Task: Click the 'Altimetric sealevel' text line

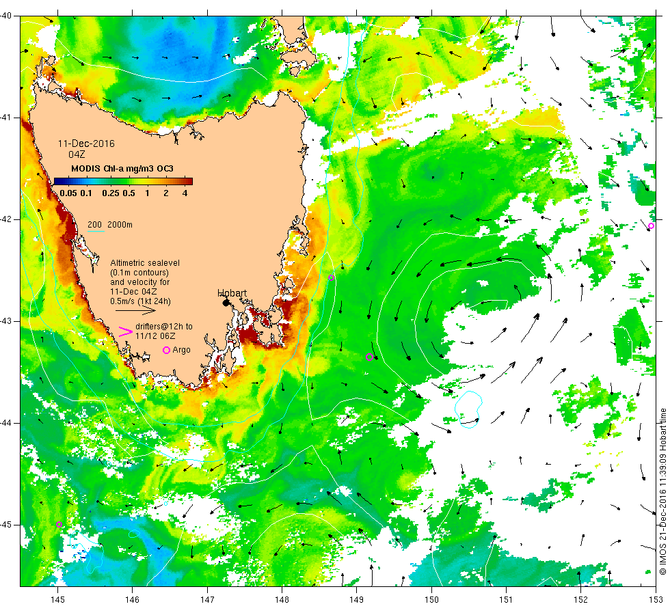Action: (145, 262)
